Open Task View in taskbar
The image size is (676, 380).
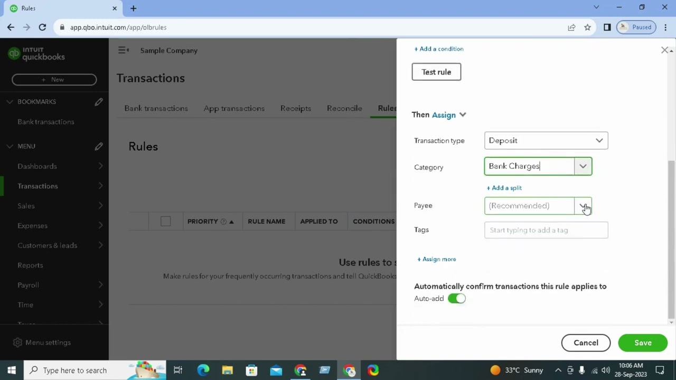(x=178, y=370)
